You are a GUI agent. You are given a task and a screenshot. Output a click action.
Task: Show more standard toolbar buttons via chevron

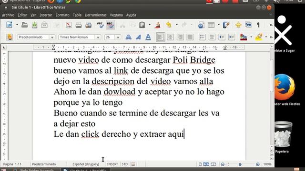pyautogui.click(x=271, y=25)
